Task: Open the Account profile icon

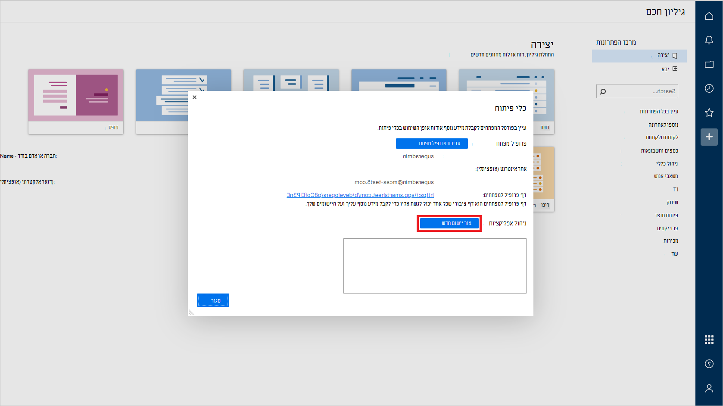Action: (709, 388)
